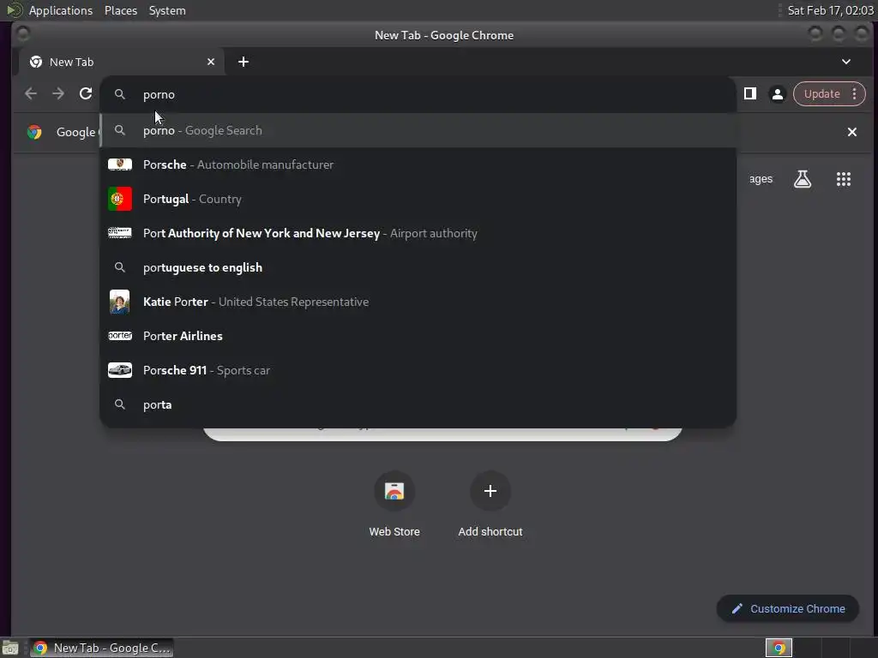Click the Porsche 911 car thumbnail

(x=120, y=370)
